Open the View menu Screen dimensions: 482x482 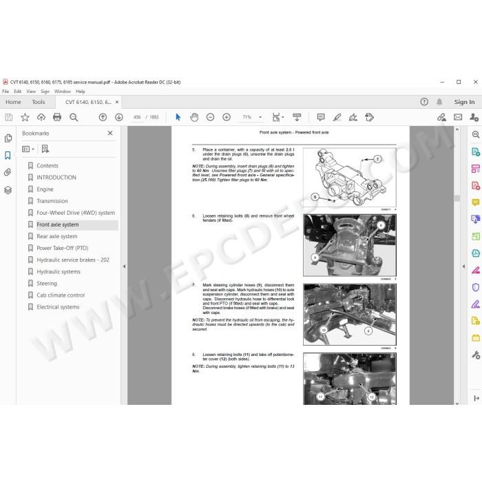(x=31, y=92)
